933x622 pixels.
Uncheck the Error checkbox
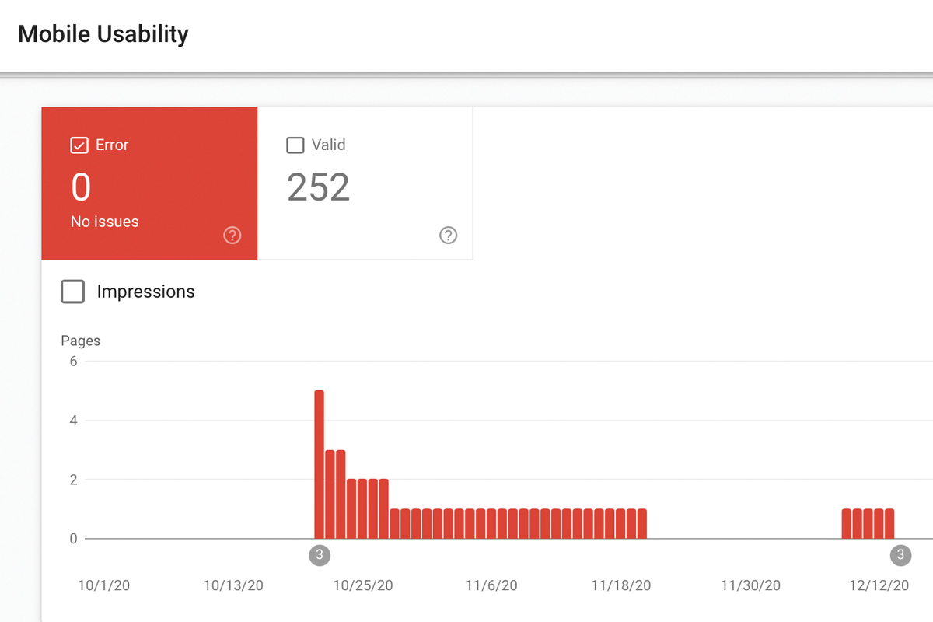(x=79, y=145)
